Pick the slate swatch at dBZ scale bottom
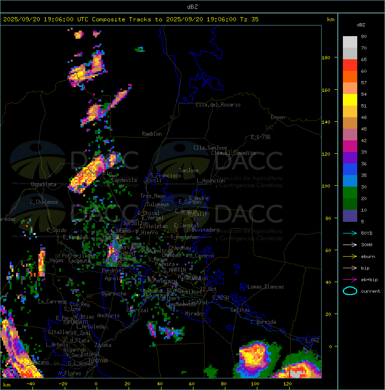 point(350,216)
